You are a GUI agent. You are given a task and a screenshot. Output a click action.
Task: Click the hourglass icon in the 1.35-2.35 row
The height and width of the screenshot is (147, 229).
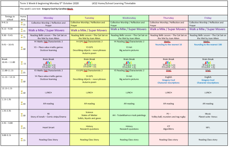(21, 115)
